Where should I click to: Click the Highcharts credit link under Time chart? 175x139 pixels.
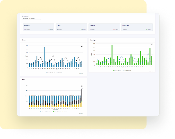point(81,113)
